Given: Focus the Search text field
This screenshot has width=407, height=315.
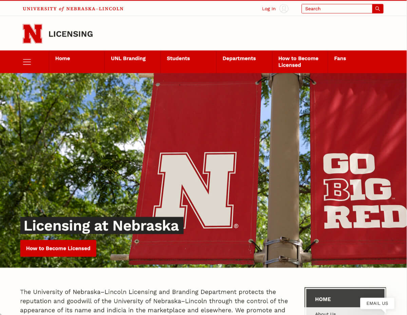Looking at the screenshot, I should (336, 9).
